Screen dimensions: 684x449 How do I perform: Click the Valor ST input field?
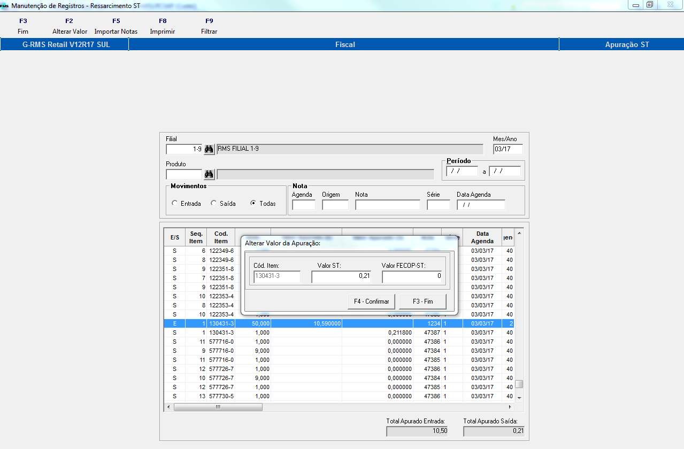pos(341,276)
